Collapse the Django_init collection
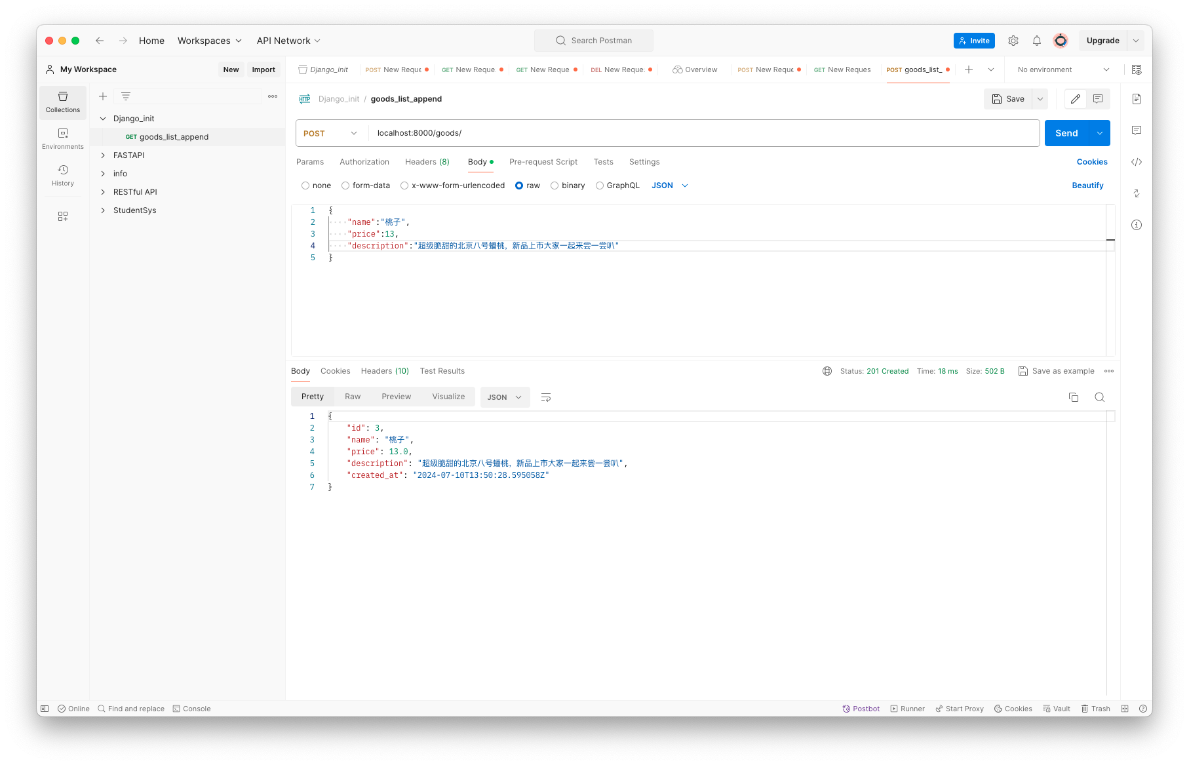 coord(103,119)
